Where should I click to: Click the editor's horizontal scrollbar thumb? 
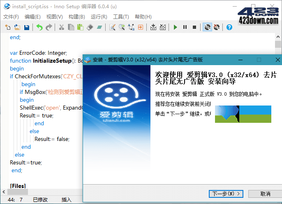point(18,192)
